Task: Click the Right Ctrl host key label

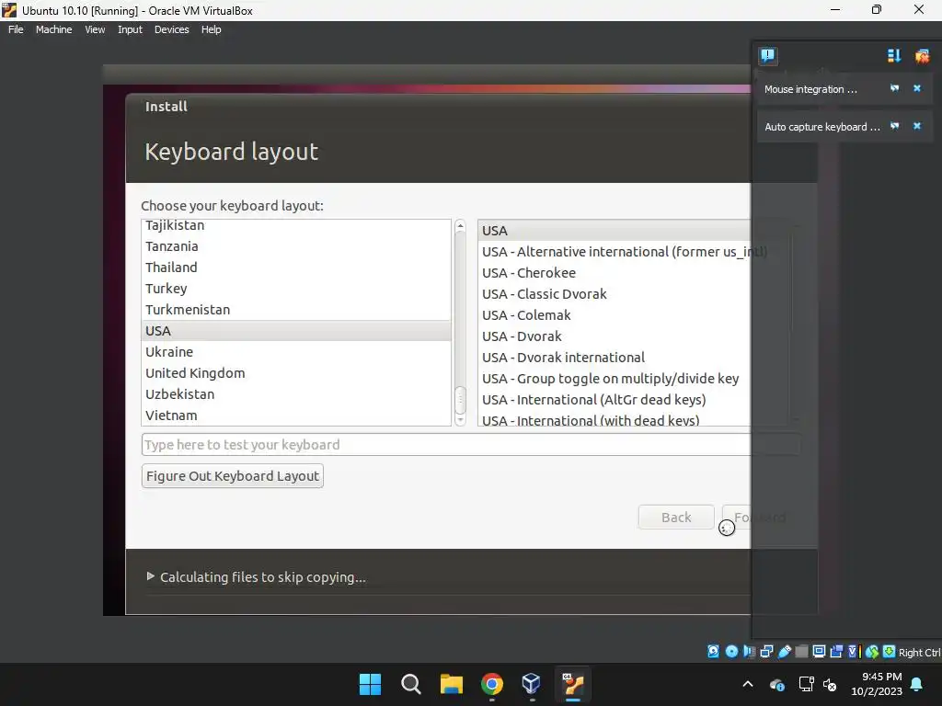Action: point(920,653)
